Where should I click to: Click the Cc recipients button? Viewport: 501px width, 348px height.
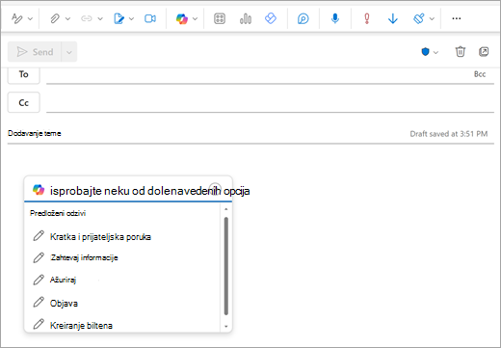(x=24, y=102)
